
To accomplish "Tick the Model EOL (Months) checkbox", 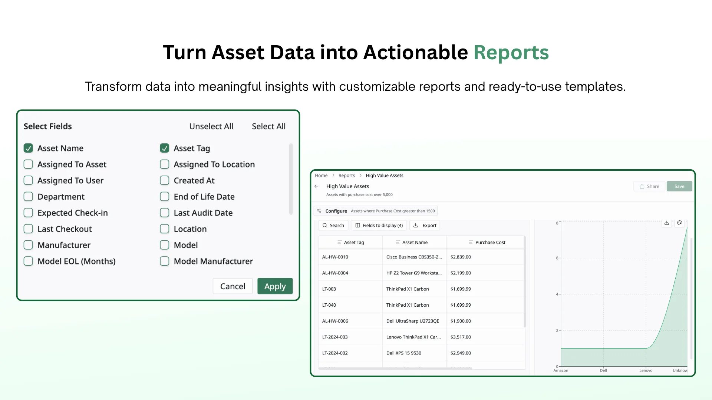I will (x=28, y=261).
